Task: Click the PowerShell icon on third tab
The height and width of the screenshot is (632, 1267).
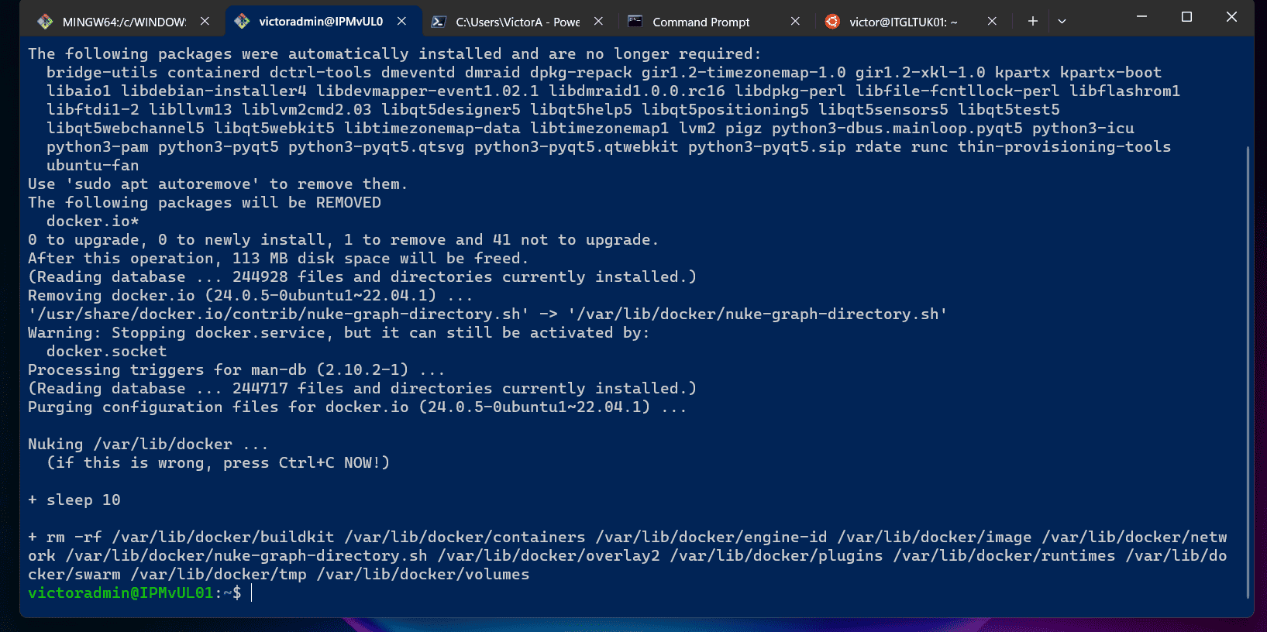Action: pos(439,22)
